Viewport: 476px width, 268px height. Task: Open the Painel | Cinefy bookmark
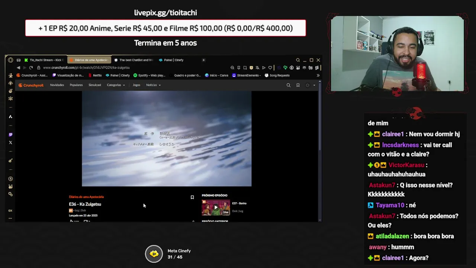point(118,75)
